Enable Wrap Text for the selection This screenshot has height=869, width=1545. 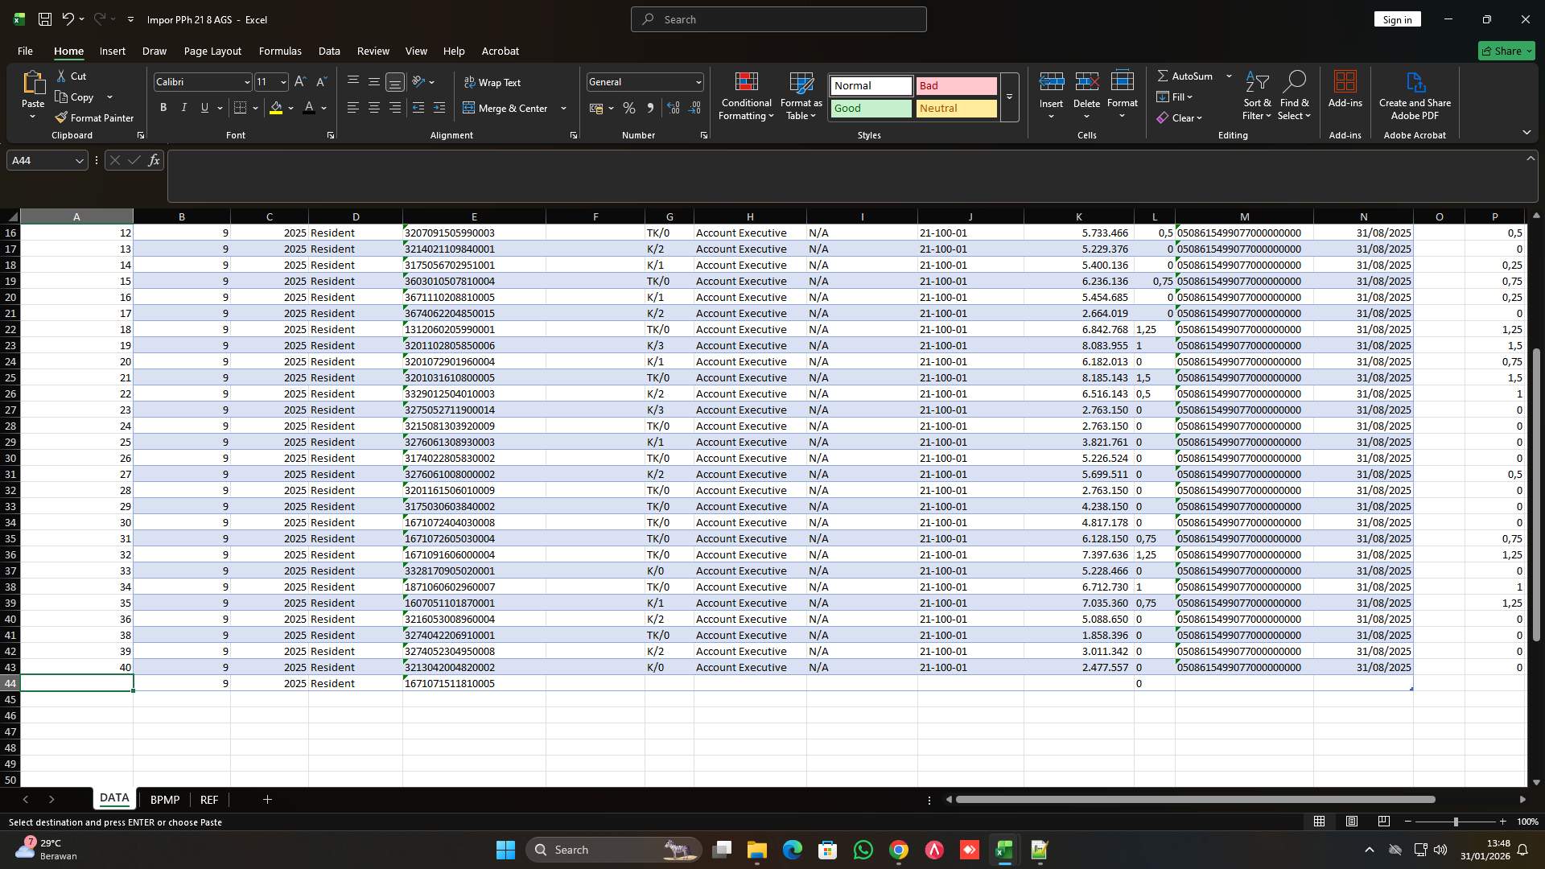(494, 81)
